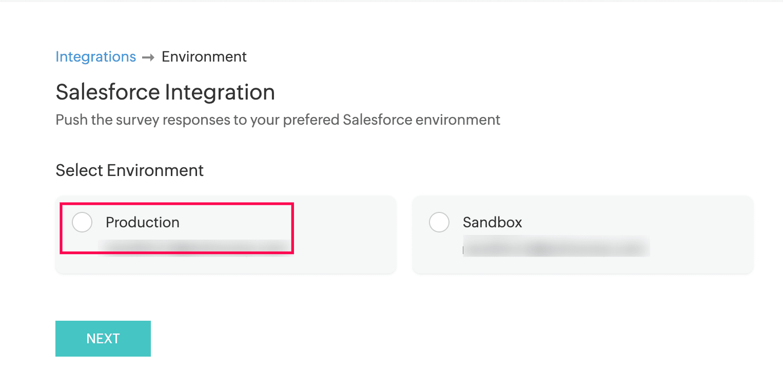This screenshot has height=391, width=783.
Task: Click the Sandbox option label
Action: point(492,222)
